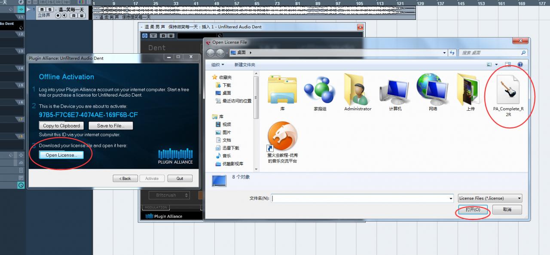Click the cyan circle icon in the inspector
The height and width of the screenshot is (255, 550).
(21, 185)
